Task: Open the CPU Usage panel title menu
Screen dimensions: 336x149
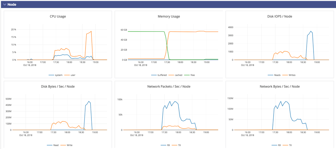Action: 58,16
